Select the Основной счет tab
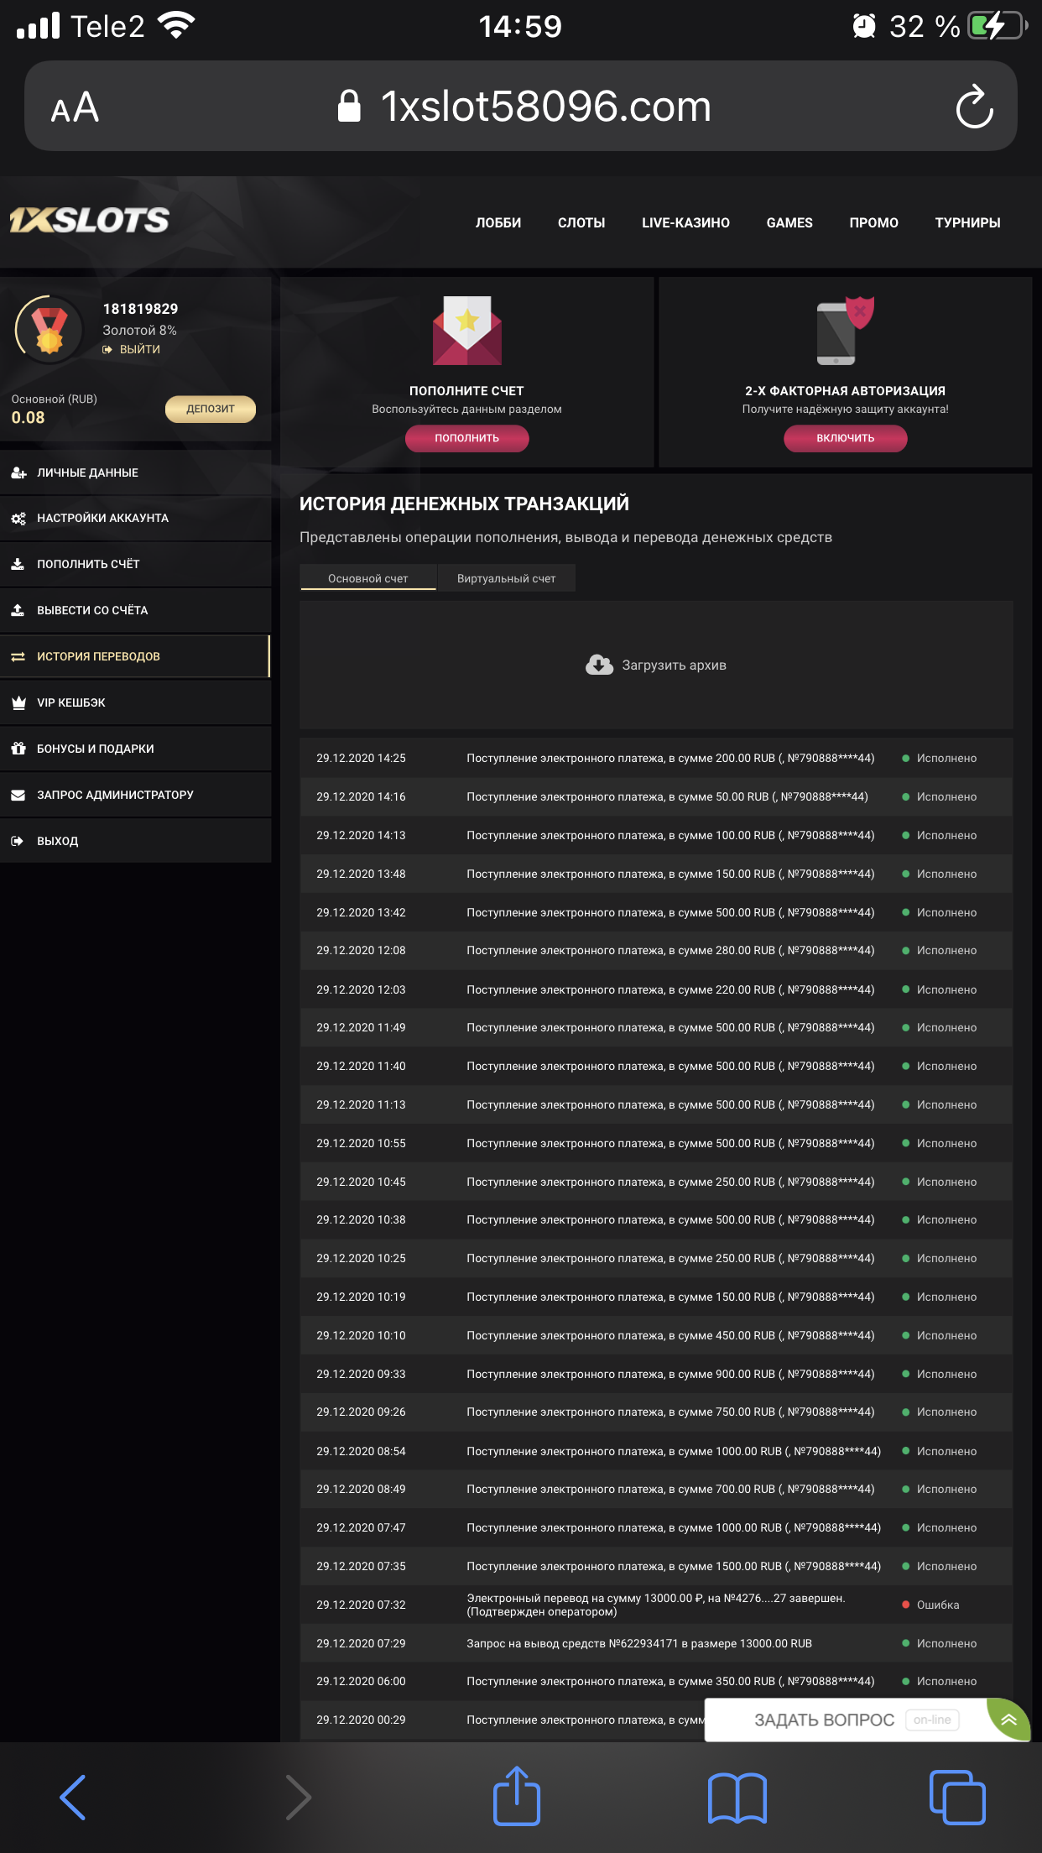 tap(367, 578)
